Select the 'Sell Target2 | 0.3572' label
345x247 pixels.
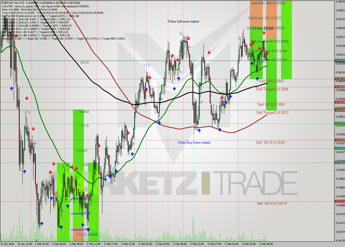pos(272,113)
